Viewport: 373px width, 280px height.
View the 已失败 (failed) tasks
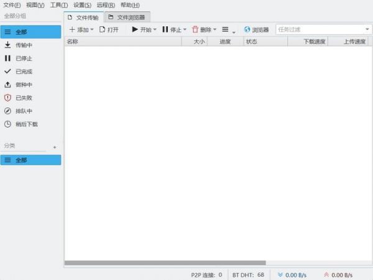tap(24, 98)
